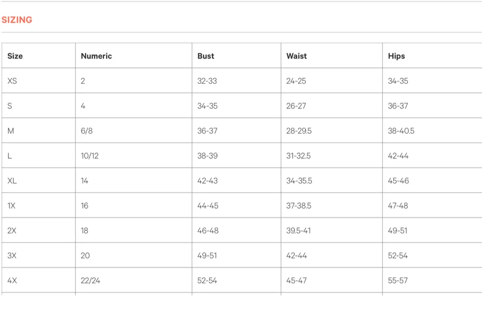This screenshot has height=311, width=482.
Task: Select the Size column header
Action: [15, 56]
